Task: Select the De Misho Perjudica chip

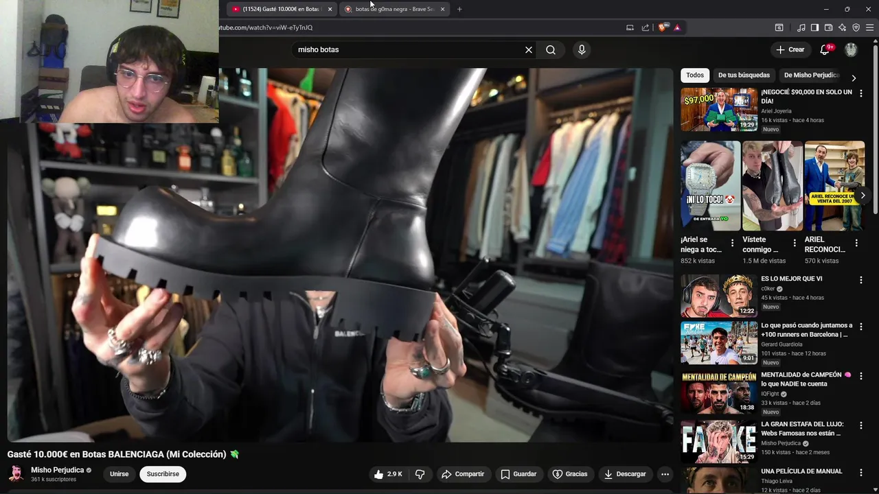Action: (812, 75)
